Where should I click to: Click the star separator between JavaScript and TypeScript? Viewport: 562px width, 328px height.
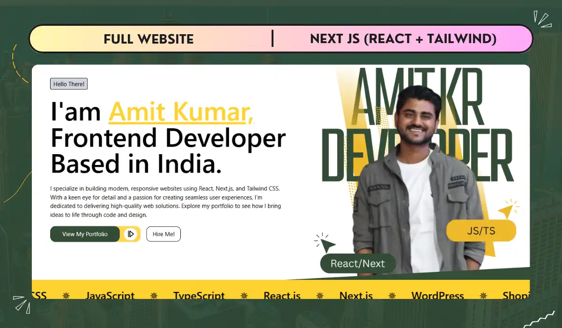(154, 296)
